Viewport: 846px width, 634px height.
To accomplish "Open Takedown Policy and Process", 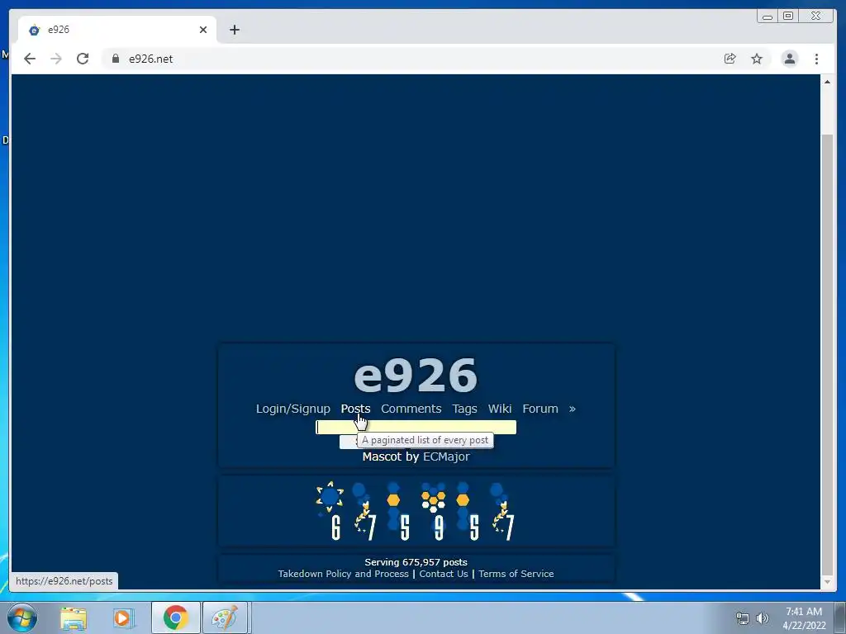I will pos(343,574).
